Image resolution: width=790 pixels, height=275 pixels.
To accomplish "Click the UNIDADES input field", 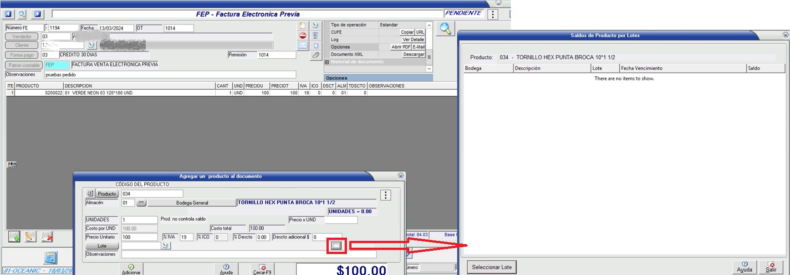I will [139, 220].
